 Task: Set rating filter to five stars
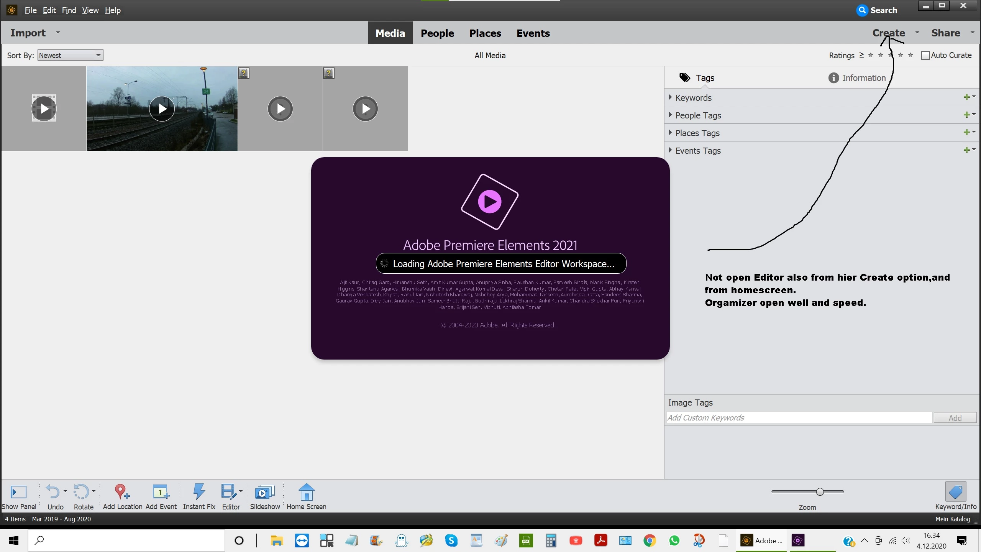(x=910, y=55)
